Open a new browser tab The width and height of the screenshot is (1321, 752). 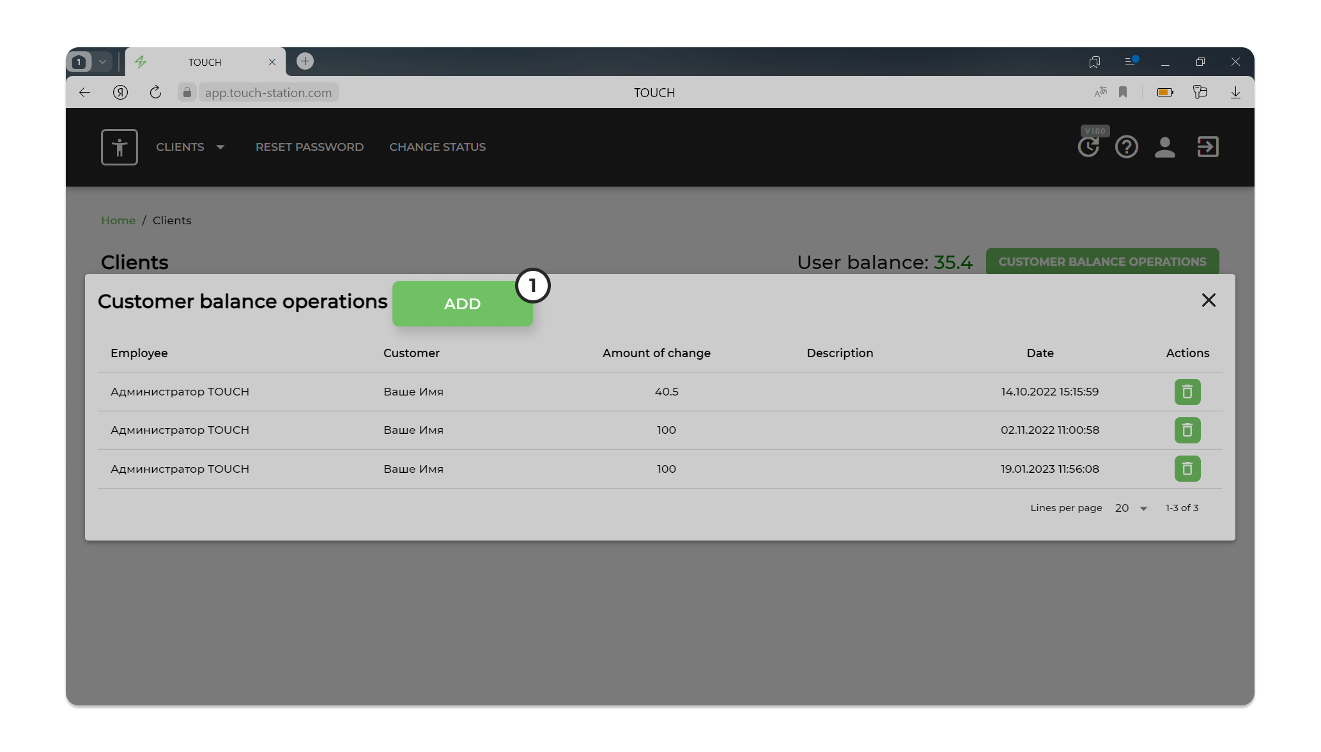(305, 61)
